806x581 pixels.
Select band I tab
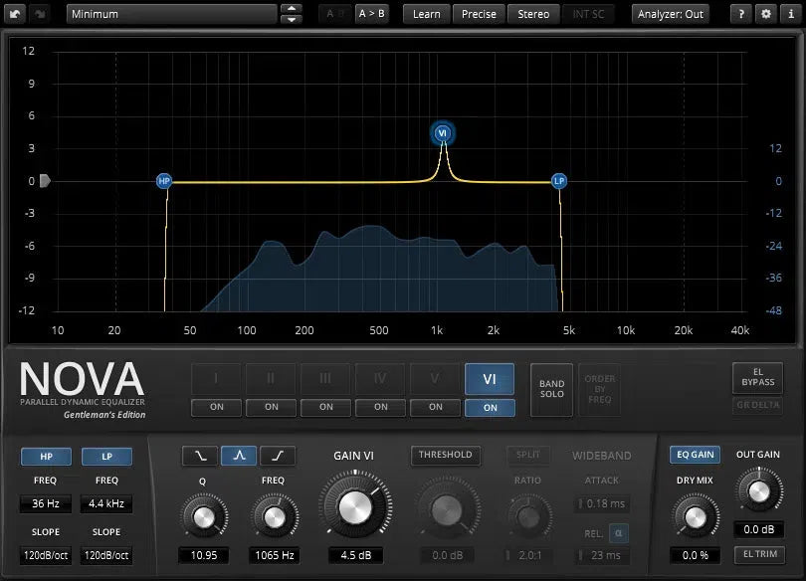click(x=216, y=379)
